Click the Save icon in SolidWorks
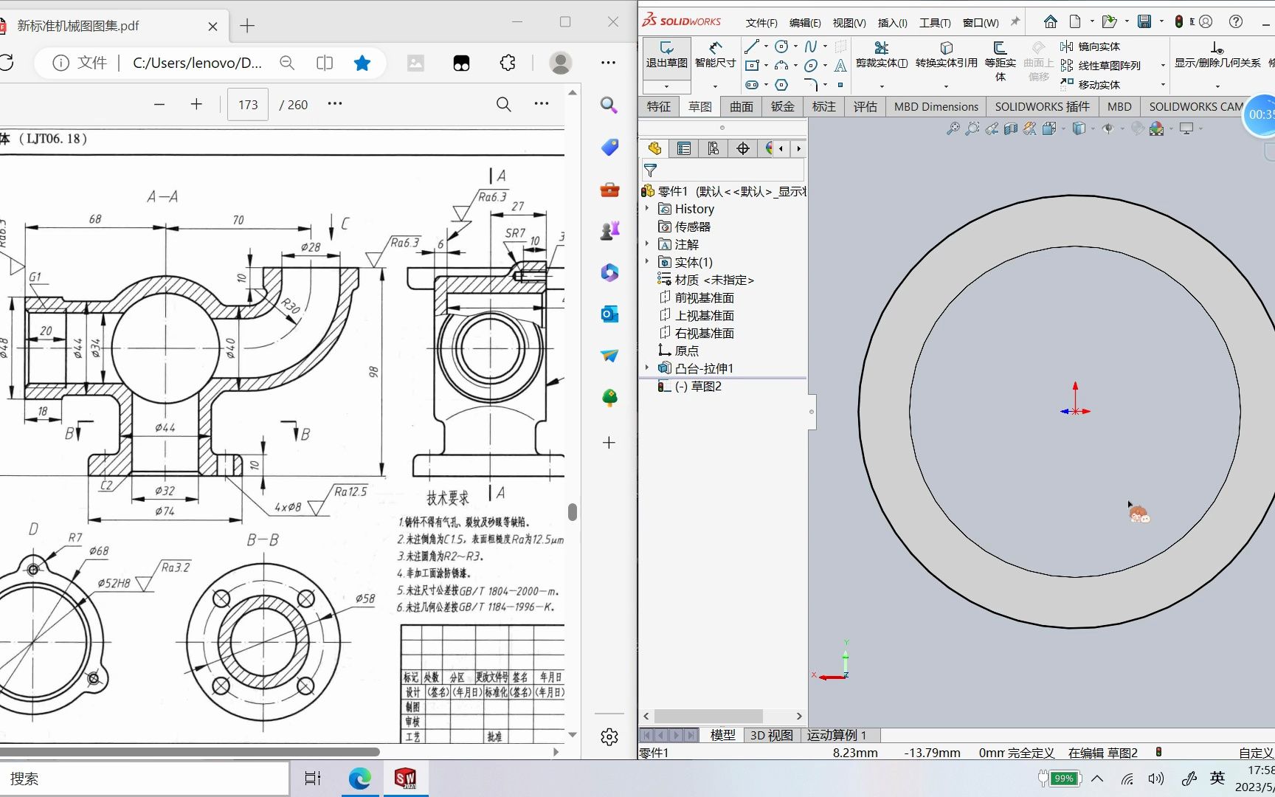This screenshot has width=1275, height=797. [x=1144, y=21]
